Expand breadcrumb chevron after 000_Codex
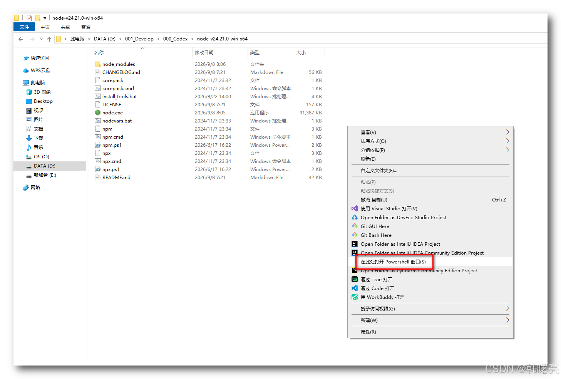The width and height of the screenshot is (561, 379). tap(192, 39)
